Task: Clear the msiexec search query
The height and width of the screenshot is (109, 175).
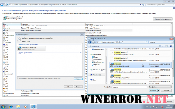Action: point(172,42)
